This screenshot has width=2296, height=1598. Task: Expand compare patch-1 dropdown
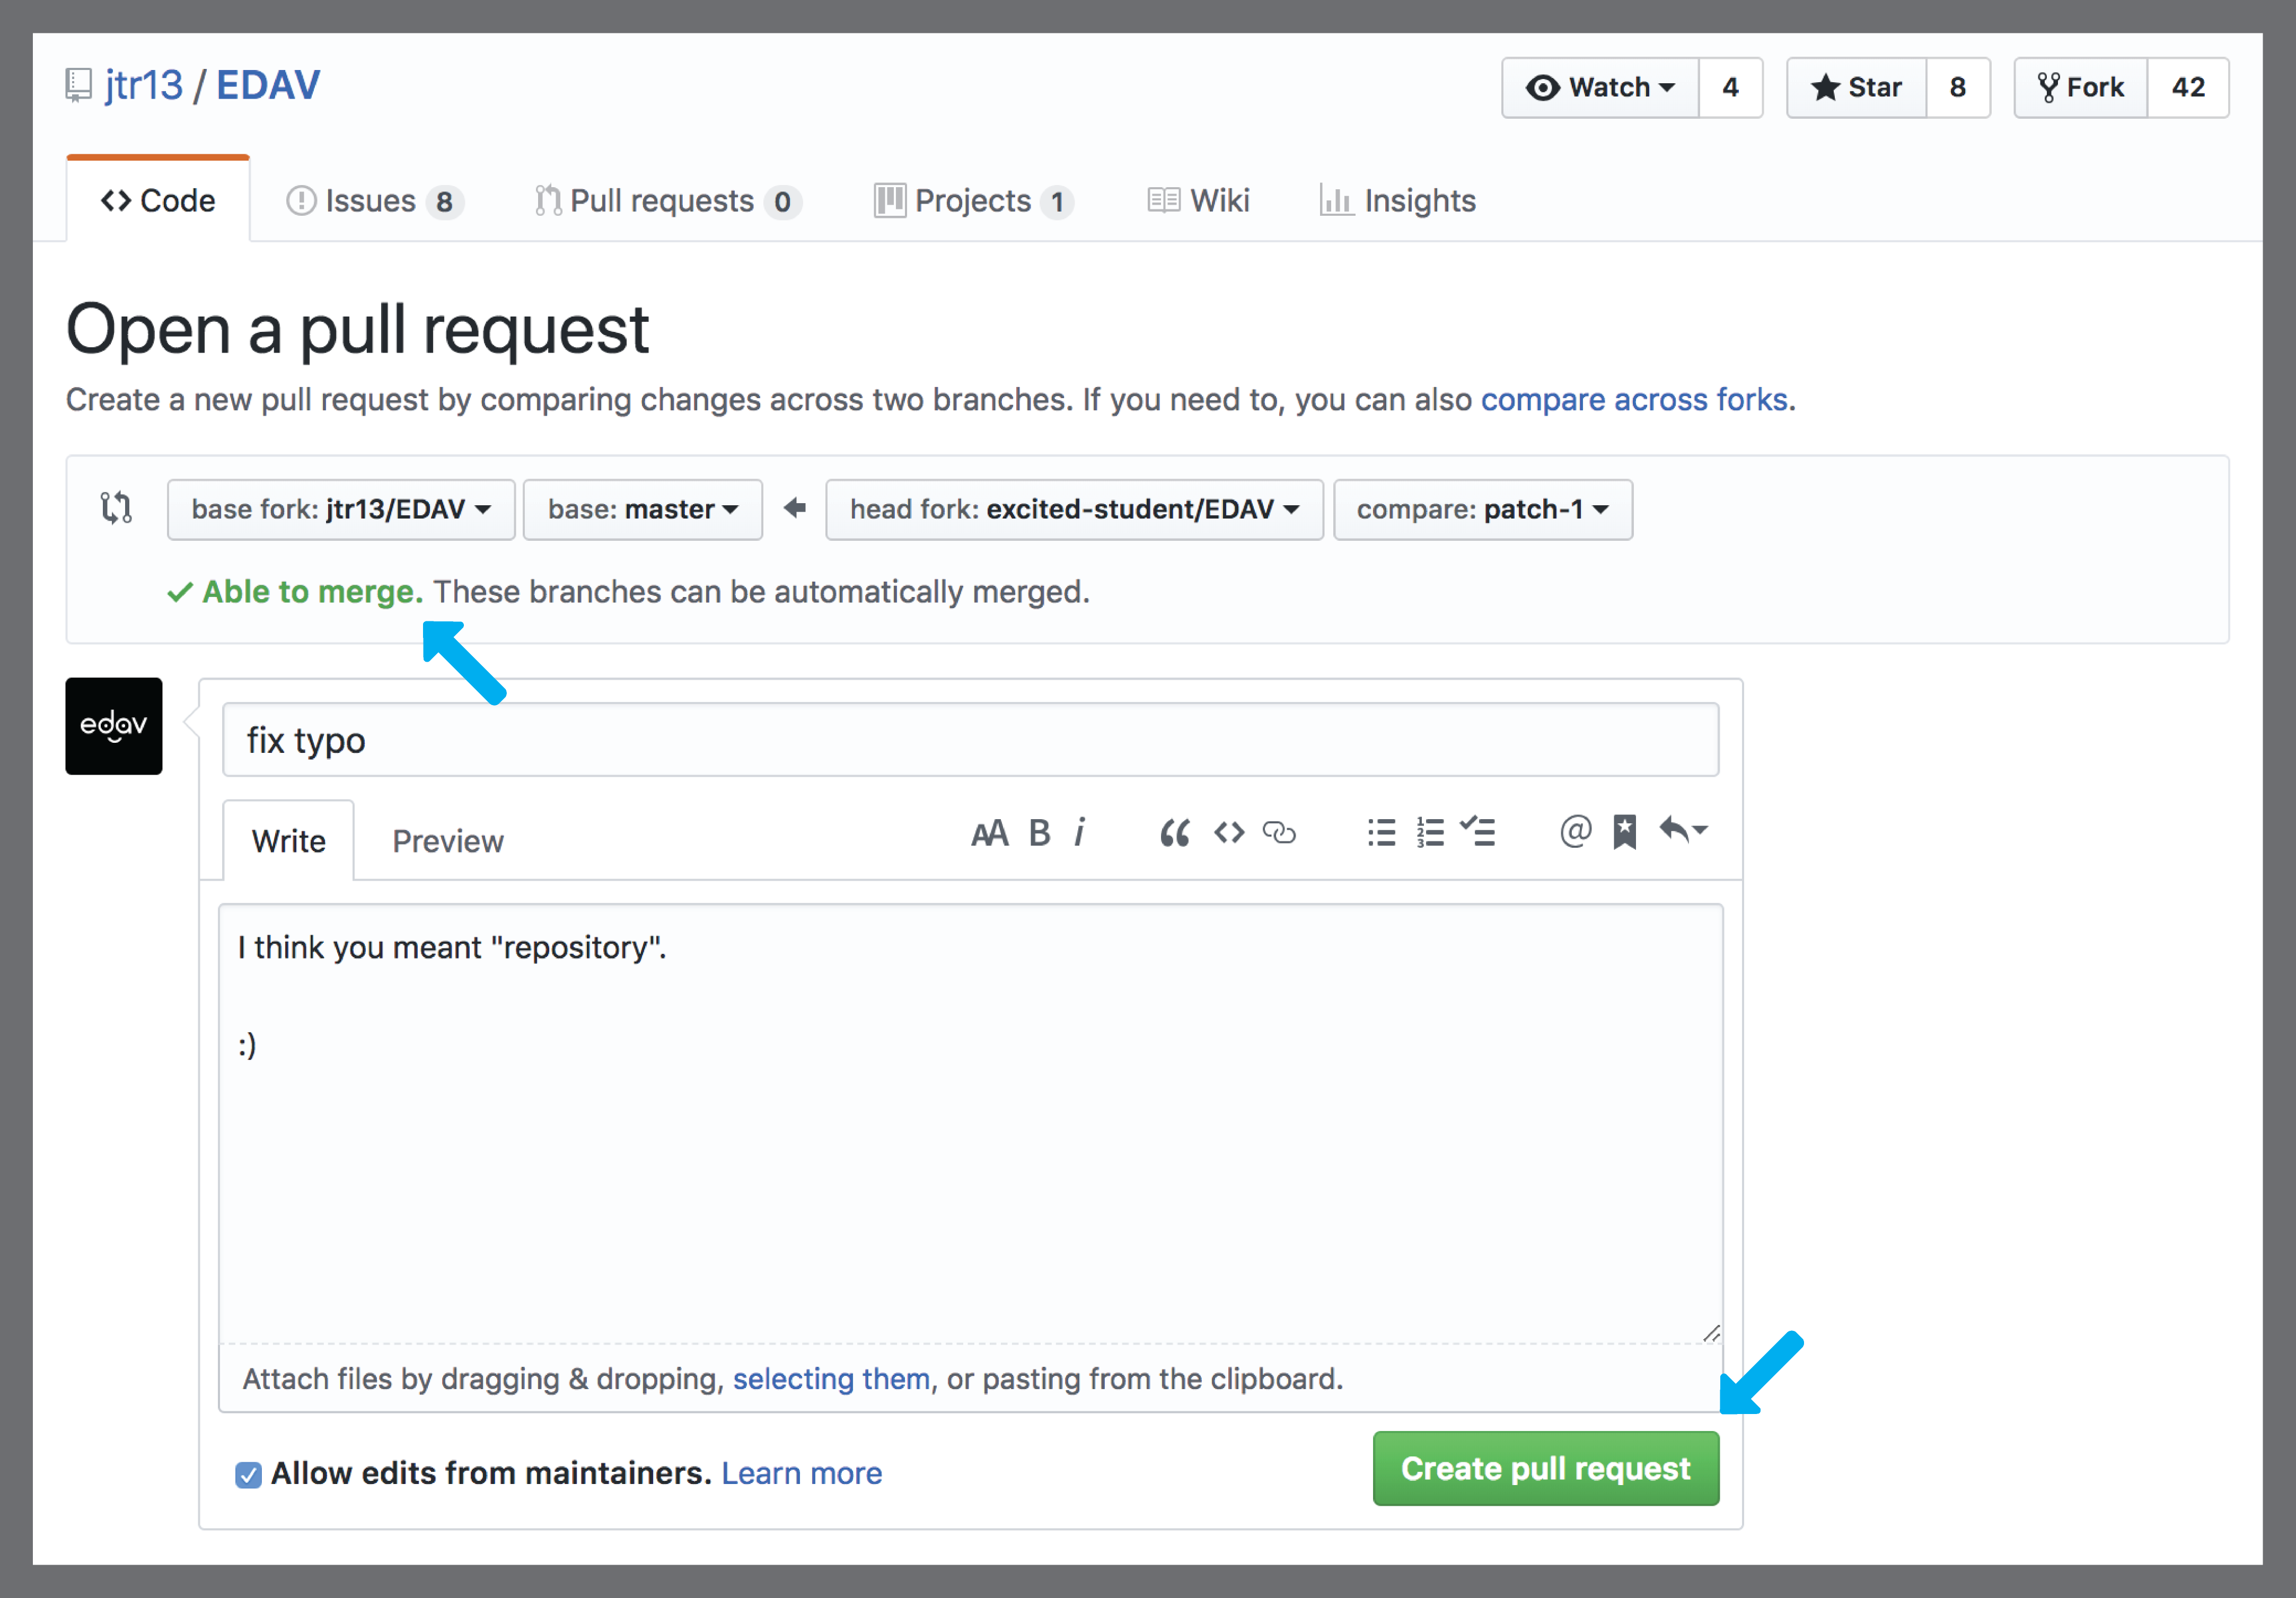tap(1483, 510)
